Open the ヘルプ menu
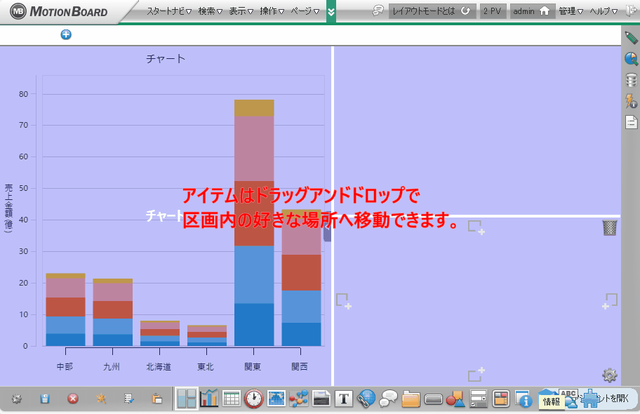Image resolution: width=640 pixels, height=414 pixels. (x=603, y=11)
